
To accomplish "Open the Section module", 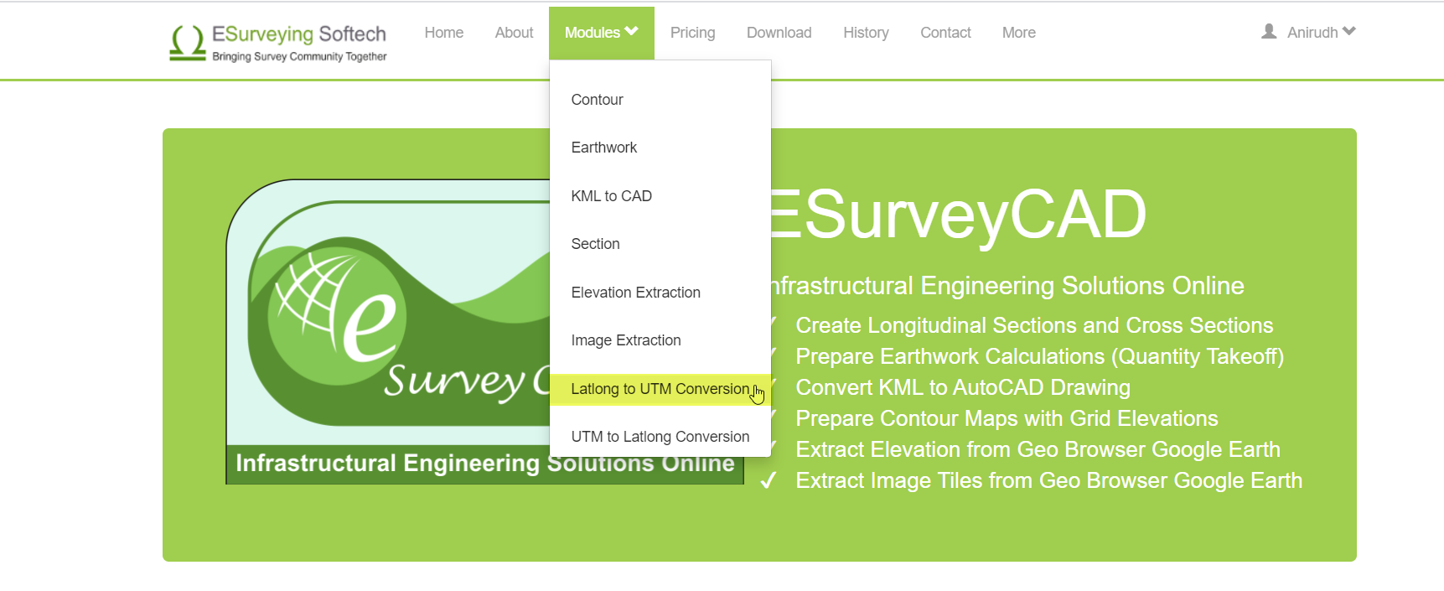I will point(660,244).
